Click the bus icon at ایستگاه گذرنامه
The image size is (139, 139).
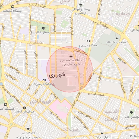click(x=12, y=7)
